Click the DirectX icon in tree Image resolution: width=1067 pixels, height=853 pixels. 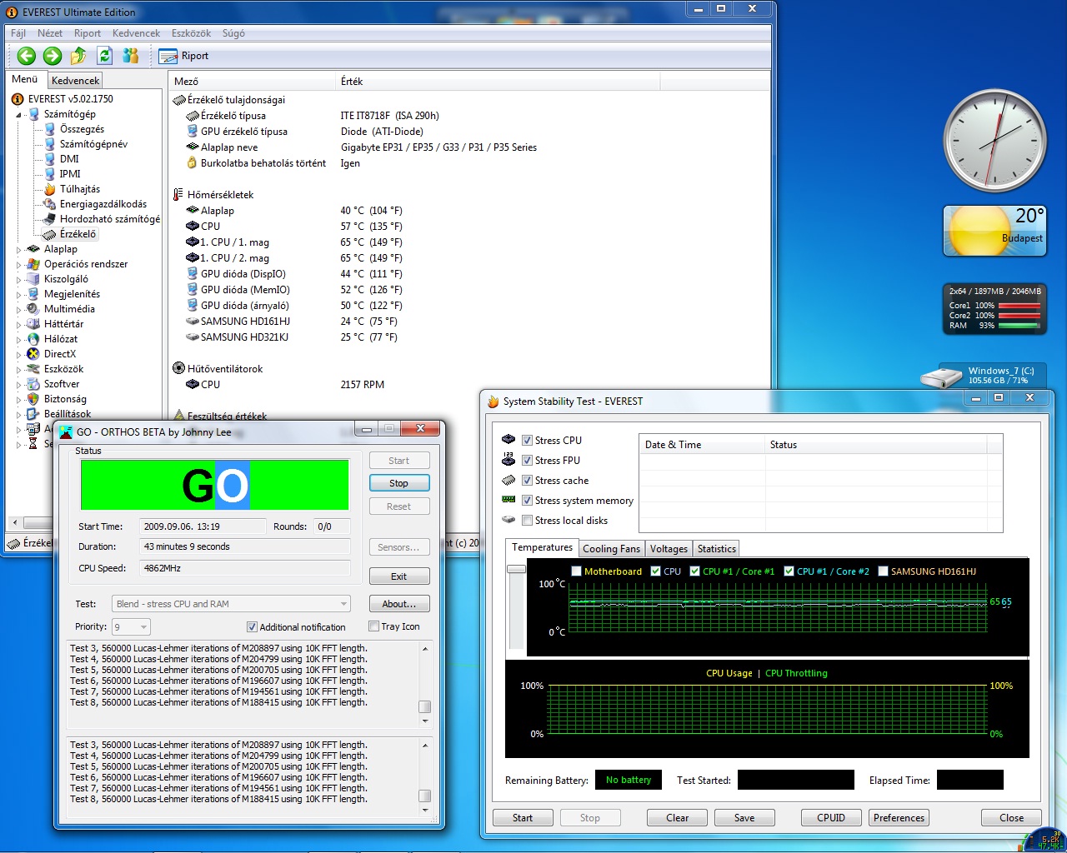[x=34, y=354]
